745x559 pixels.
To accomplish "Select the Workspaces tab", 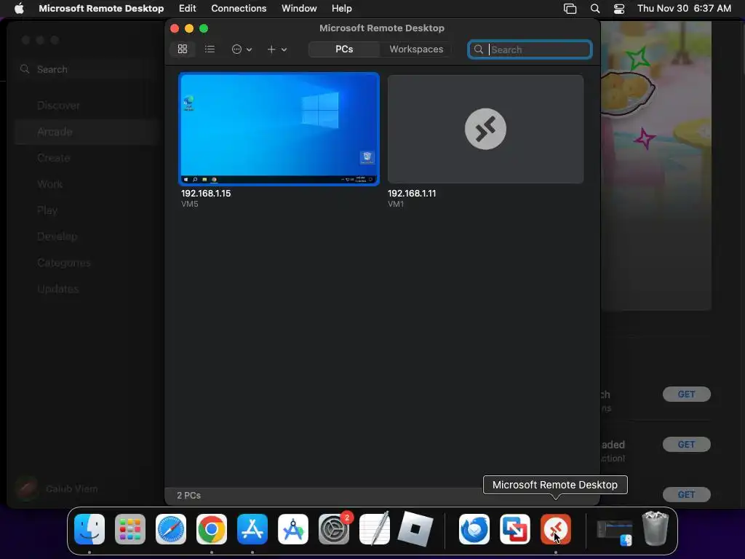I will [416, 49].
